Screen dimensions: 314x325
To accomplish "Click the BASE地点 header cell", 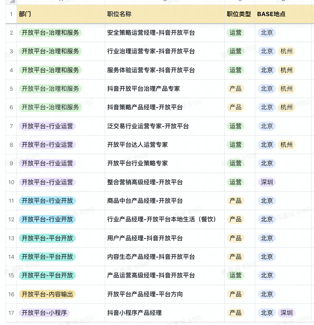I will [x=283, y=14].
